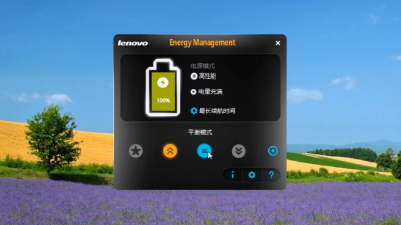Click the 100% battery level reading

(x=163, y=100)
